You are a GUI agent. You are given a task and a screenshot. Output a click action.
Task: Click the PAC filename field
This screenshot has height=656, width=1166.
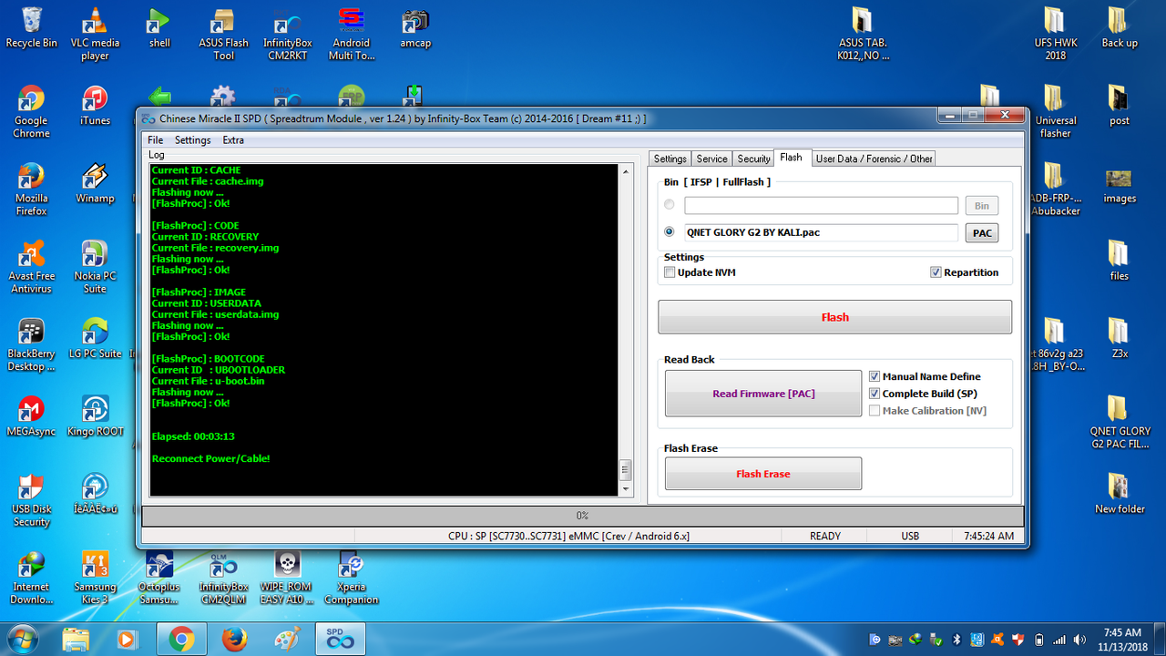821,232
